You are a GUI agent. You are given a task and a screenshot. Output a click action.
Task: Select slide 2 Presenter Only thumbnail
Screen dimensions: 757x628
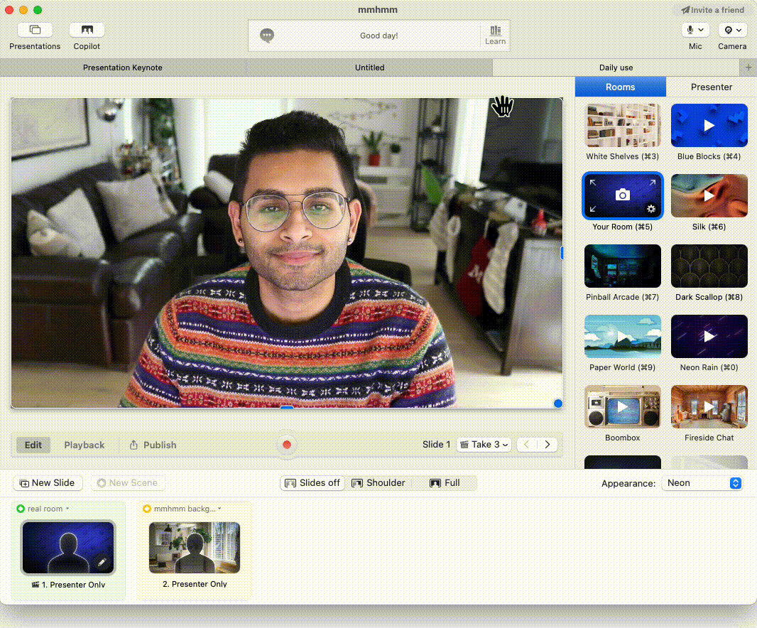[195, 547]
